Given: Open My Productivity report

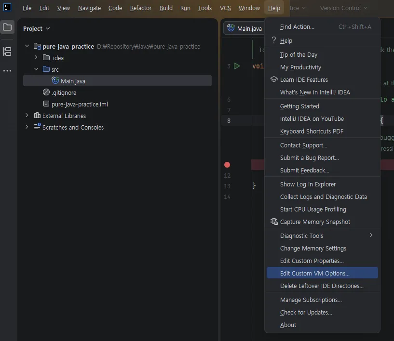Looking at the screenshot, I should point(323,67).
